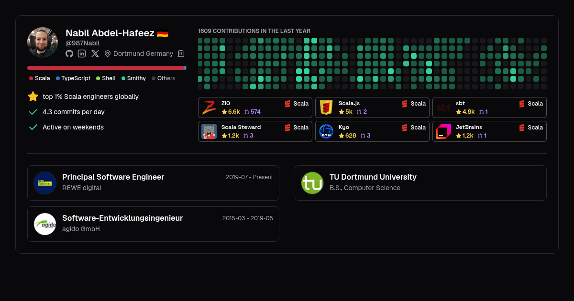Click the blue TypeScript legend dot
The height and width of the screenshot is (301, 574).
[58, 78]
